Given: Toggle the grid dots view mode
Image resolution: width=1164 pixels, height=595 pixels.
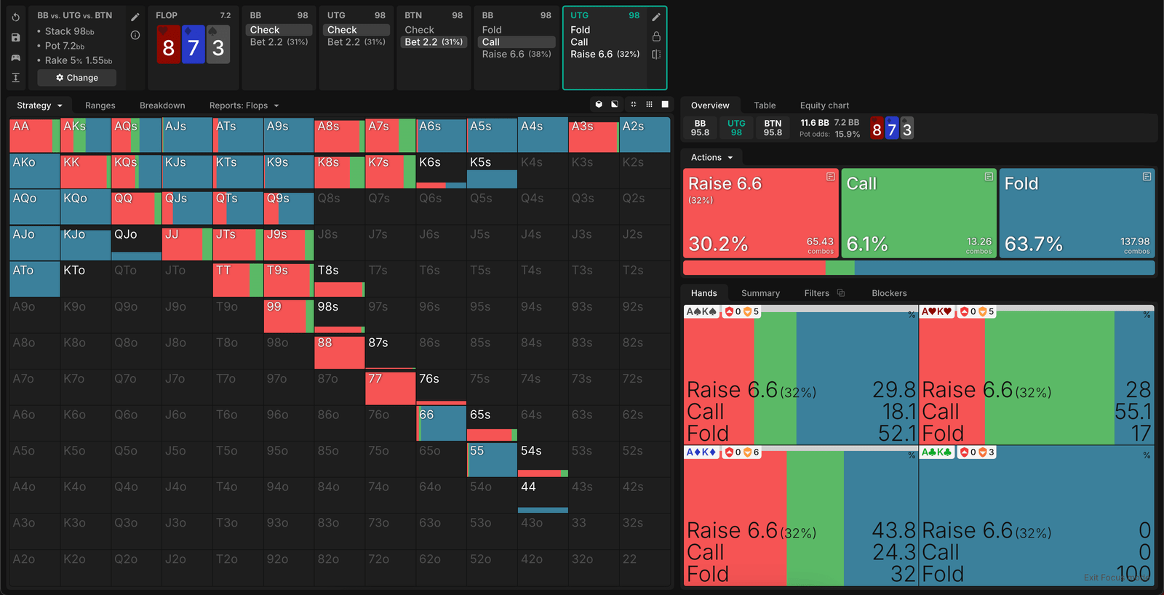Looking at the screenshot, I should click(649, 105).
